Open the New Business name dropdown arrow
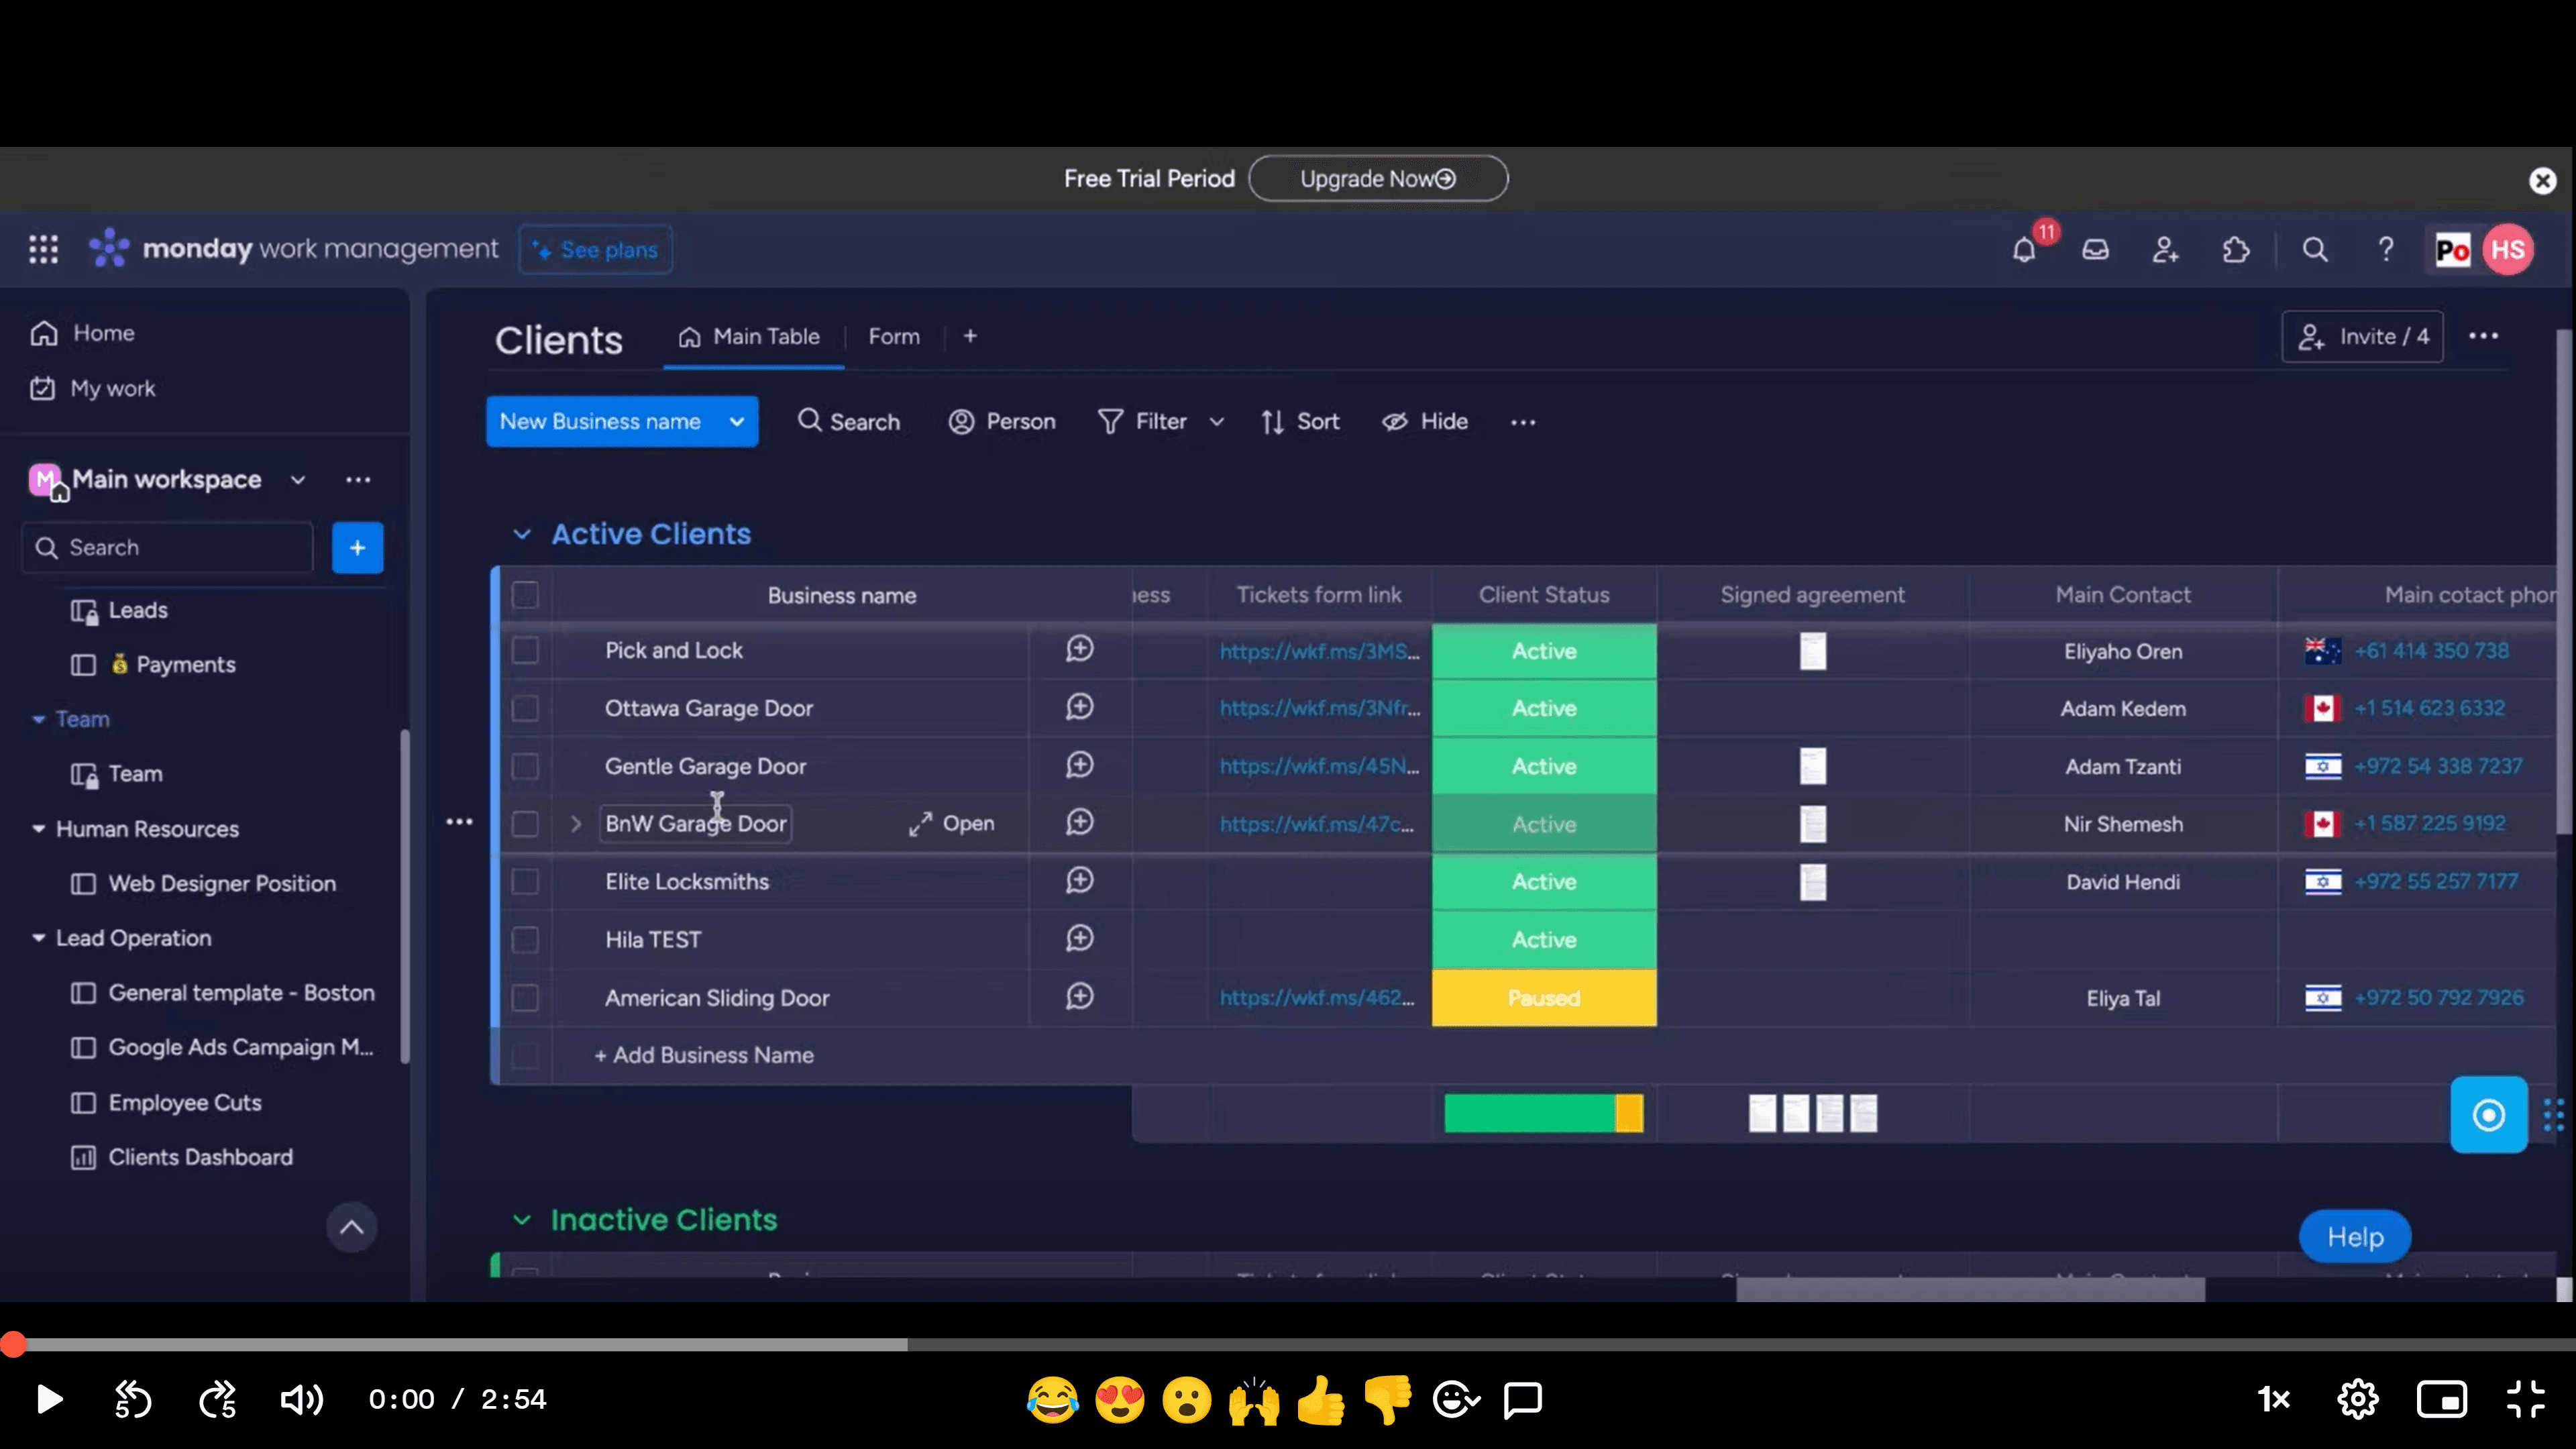 737,422
